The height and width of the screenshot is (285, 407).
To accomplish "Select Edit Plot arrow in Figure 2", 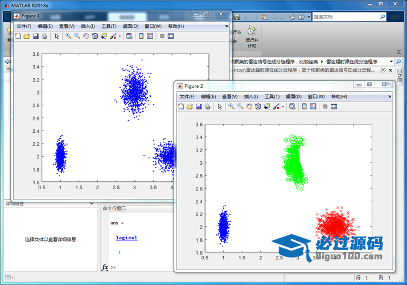I will [220, 107].
